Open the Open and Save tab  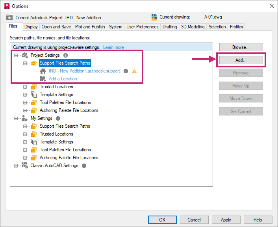[x=56, y=27]
